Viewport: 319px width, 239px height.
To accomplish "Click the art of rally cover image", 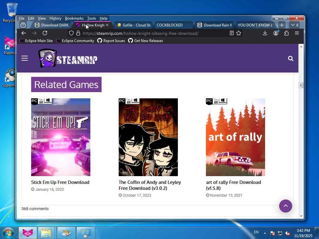I will tap(236, 137).
